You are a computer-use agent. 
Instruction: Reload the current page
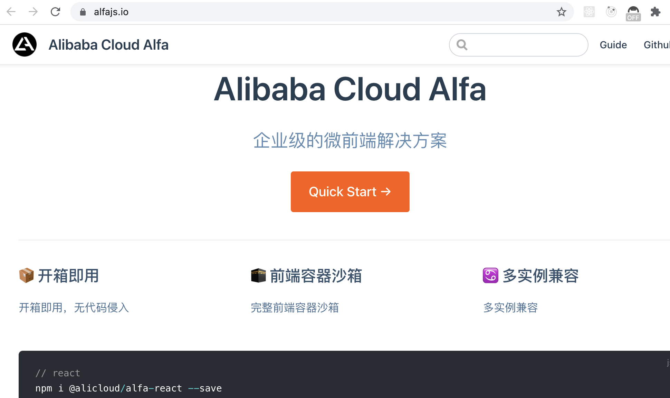pos(55,12)
